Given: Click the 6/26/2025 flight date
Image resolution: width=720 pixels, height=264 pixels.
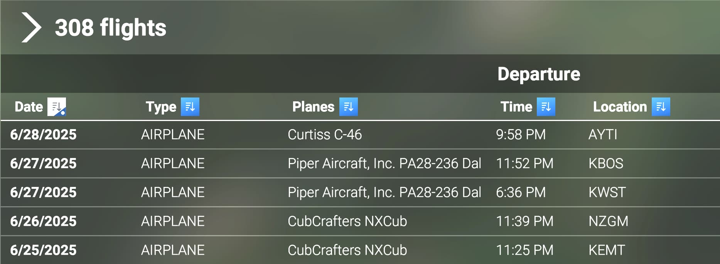Looking at the screenshot, I should pyautogui.click(x=43, y=221).
